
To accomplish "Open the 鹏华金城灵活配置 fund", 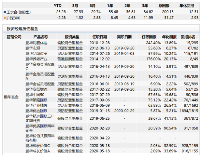I will click(x=40, y=84).
